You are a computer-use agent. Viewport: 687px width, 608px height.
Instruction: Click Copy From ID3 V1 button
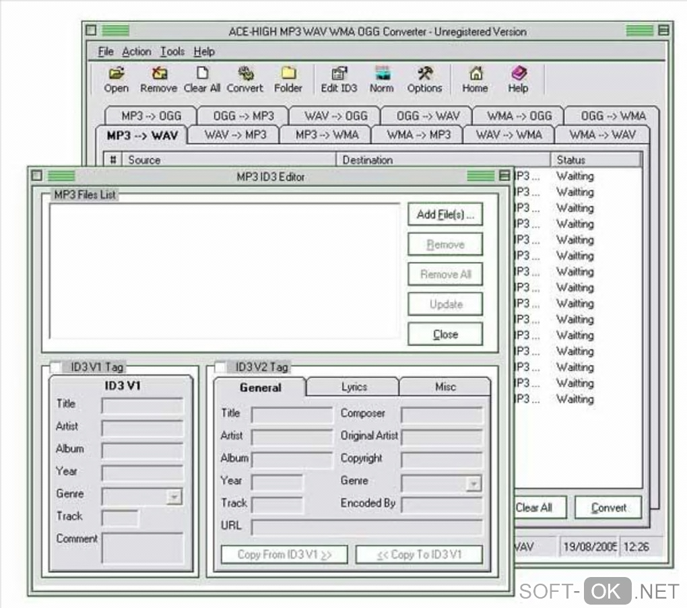click(284, 555)
